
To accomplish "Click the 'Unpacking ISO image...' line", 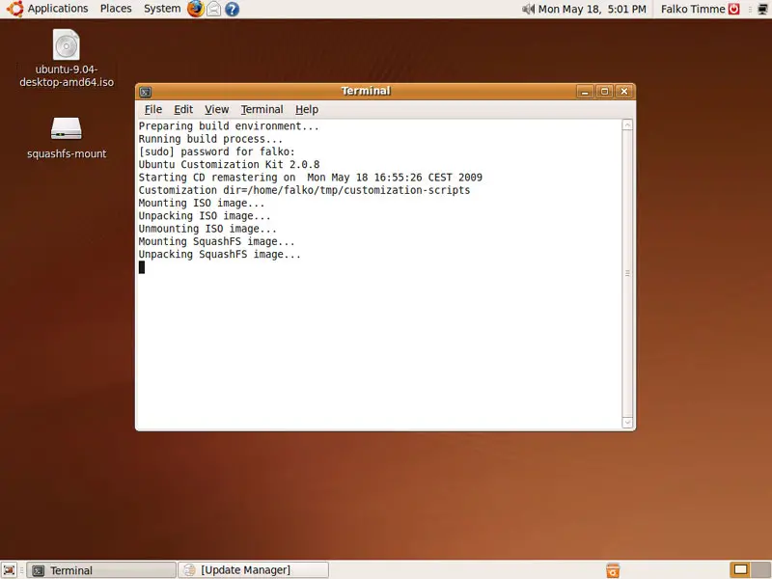I will click(205, 215).
